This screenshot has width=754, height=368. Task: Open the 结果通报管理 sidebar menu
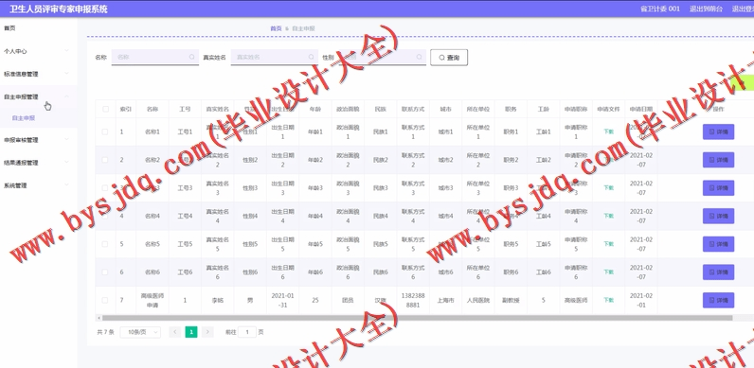pos(39,163)
